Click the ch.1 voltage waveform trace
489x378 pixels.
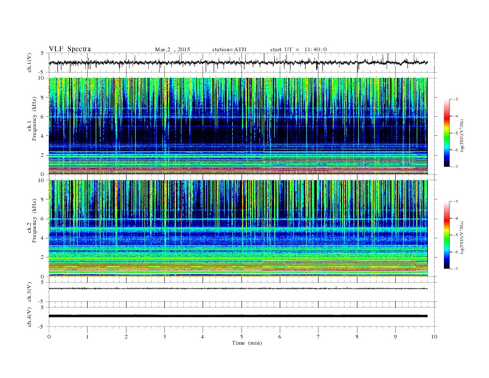tap(238, 62)
